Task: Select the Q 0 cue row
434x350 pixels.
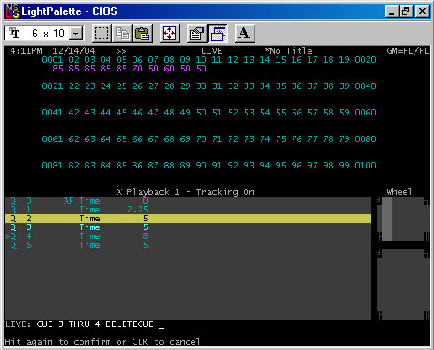Action: point(188,201)
